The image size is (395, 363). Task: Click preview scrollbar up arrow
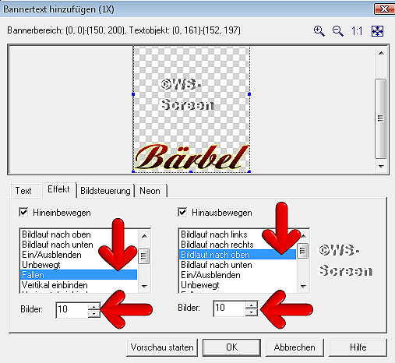pos(381,53)
